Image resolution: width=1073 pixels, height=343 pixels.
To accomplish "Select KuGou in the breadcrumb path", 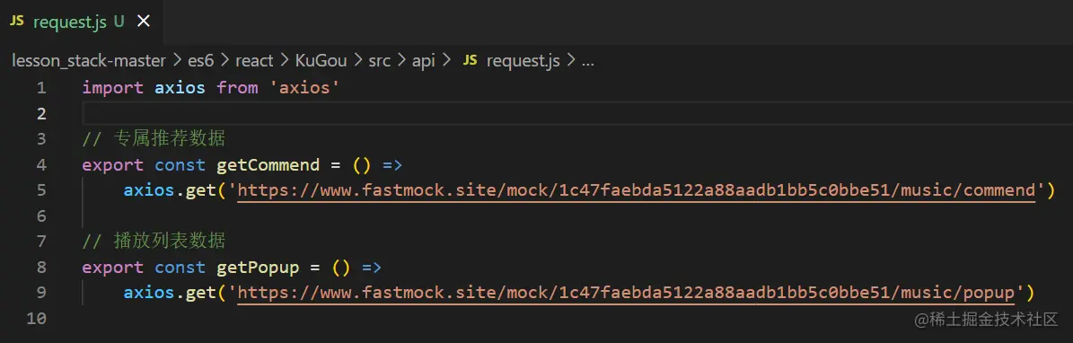I will pos(321,60).
